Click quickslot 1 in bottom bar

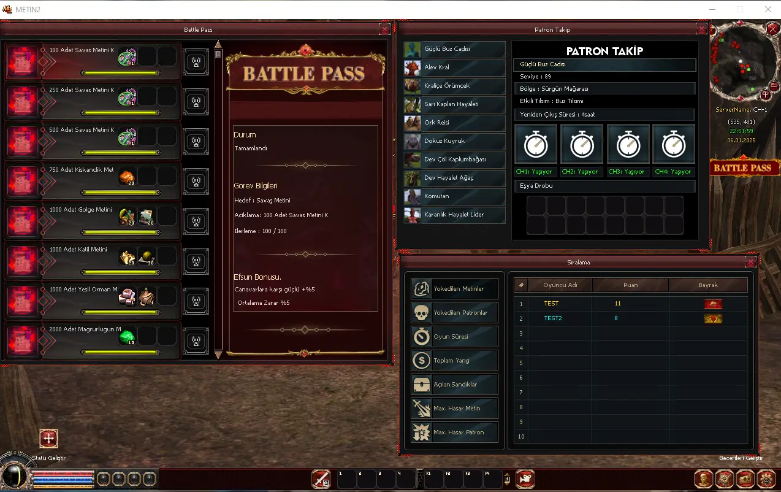pos(346,479)
